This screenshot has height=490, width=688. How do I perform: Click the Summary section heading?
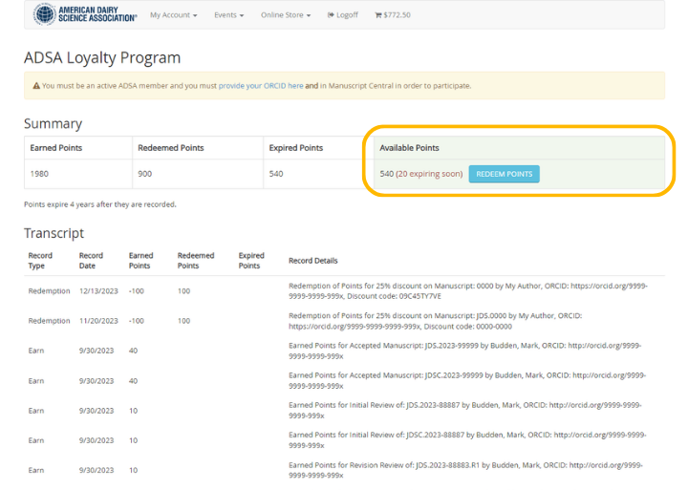coord(54,124)
